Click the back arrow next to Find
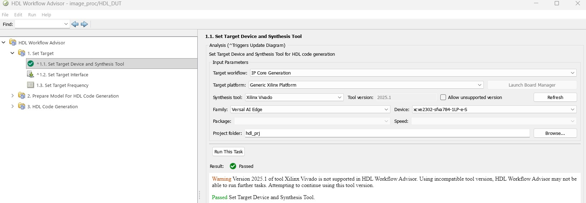Screen dimensions: 586x203 tap(75, 24)
